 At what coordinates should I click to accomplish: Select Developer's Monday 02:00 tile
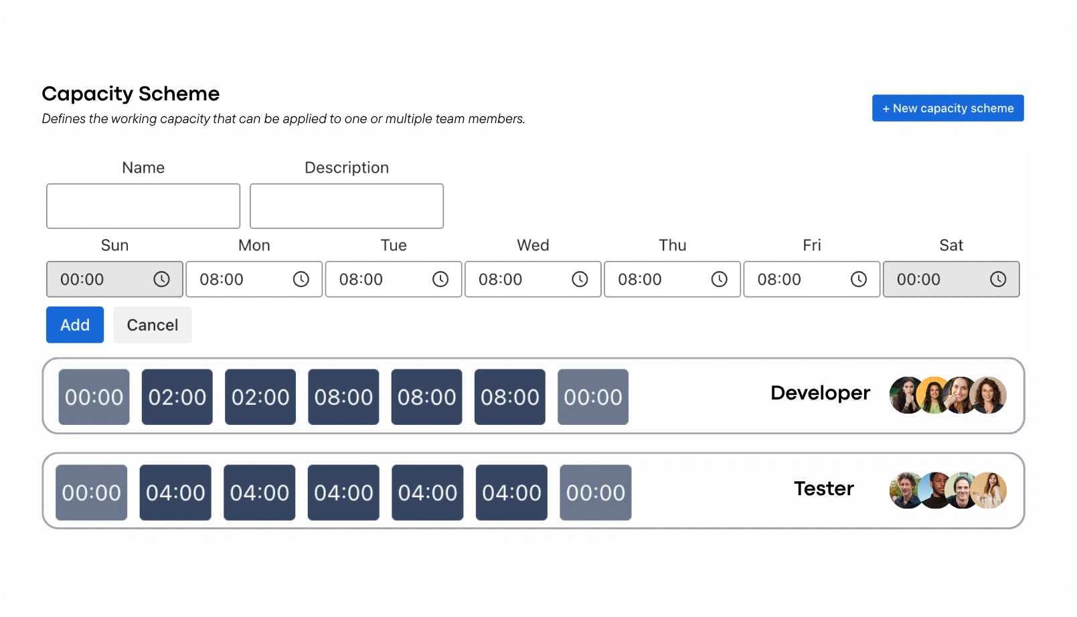click(x=177, y=397)
